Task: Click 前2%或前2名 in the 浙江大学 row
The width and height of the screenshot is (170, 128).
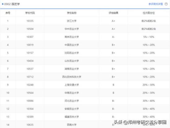Action: 149,21
